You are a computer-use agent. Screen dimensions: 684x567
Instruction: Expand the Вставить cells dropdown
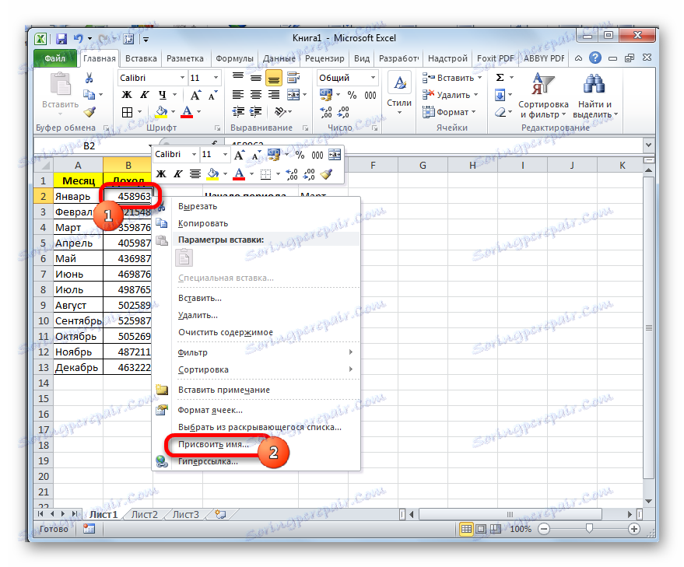tap(480, 78)
